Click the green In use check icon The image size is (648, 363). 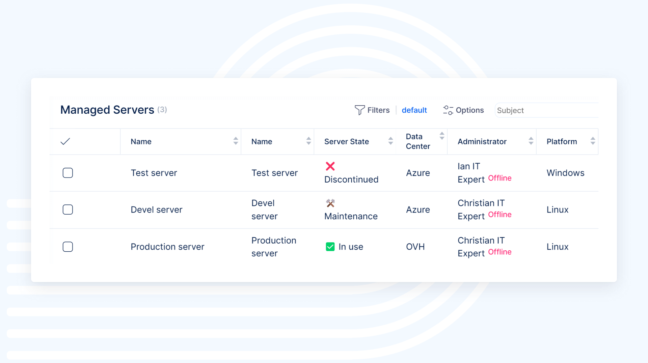(x=330, y=247)
